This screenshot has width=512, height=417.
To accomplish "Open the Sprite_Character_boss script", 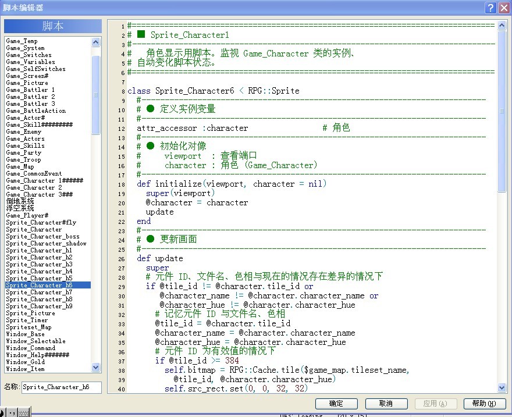I will [43, 237].
